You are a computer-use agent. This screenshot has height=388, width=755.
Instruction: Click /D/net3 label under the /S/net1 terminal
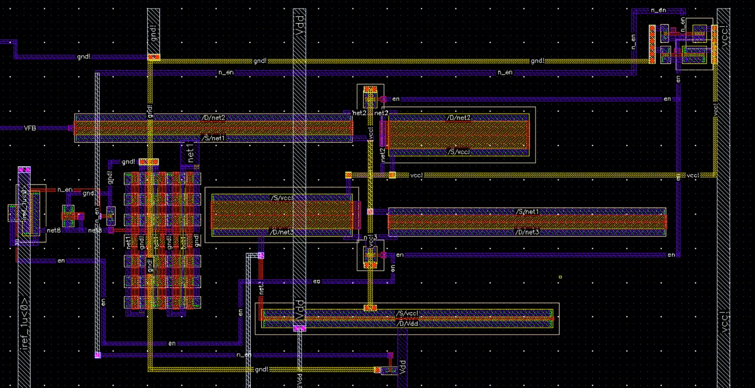click(527, 232)
